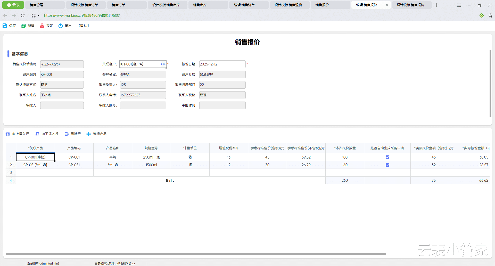
Task: Reload the page with the refresh icon
Action: (23, 15)
